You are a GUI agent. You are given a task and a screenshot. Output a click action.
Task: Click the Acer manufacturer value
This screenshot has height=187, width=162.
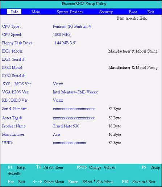[x=57, y=135]
